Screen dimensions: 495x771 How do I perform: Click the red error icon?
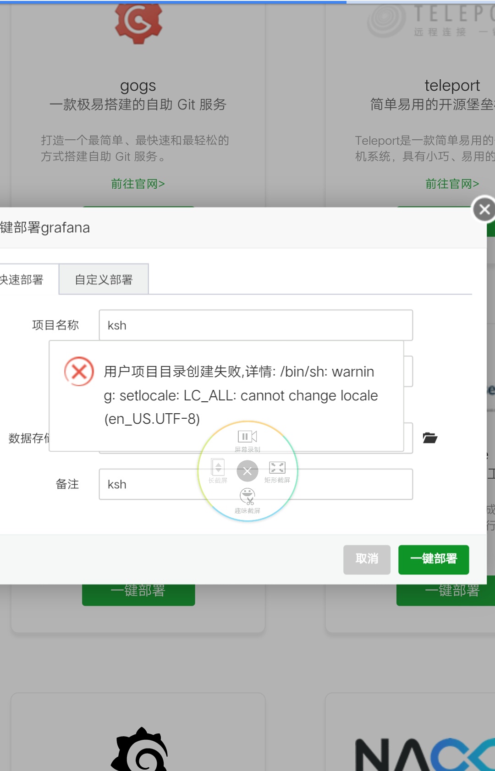coord(79,371)
